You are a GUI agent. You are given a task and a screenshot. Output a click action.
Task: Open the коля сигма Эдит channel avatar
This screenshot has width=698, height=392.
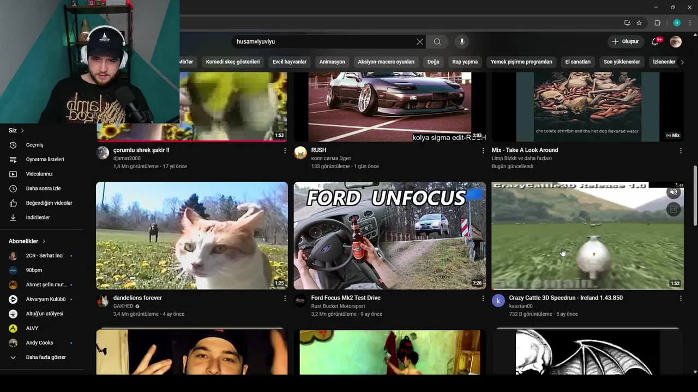click(x=300, y=153)
